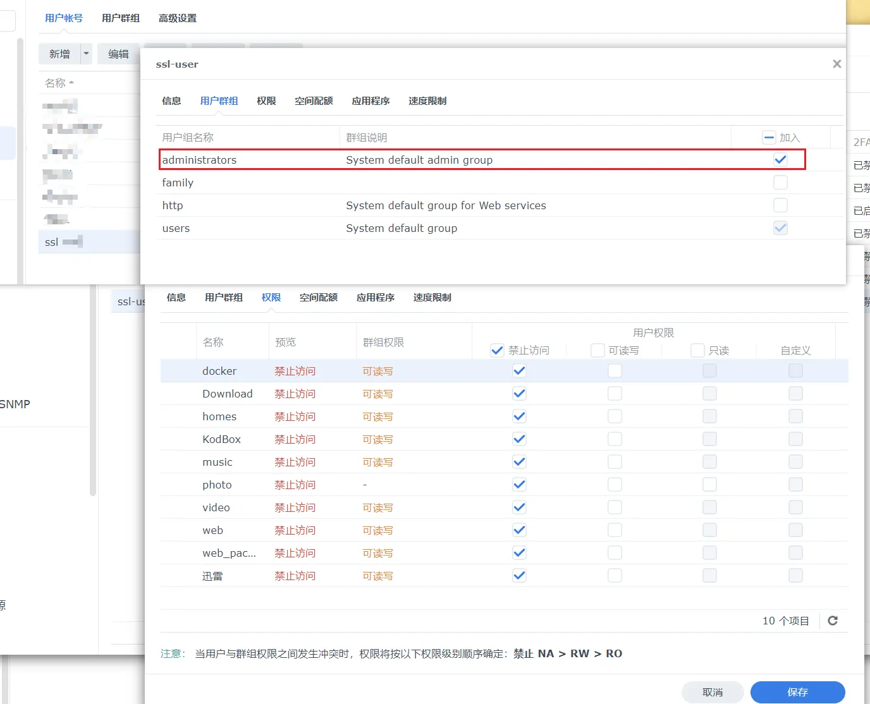Click 禁止访问 preview for photo folder

pos(295,485)
